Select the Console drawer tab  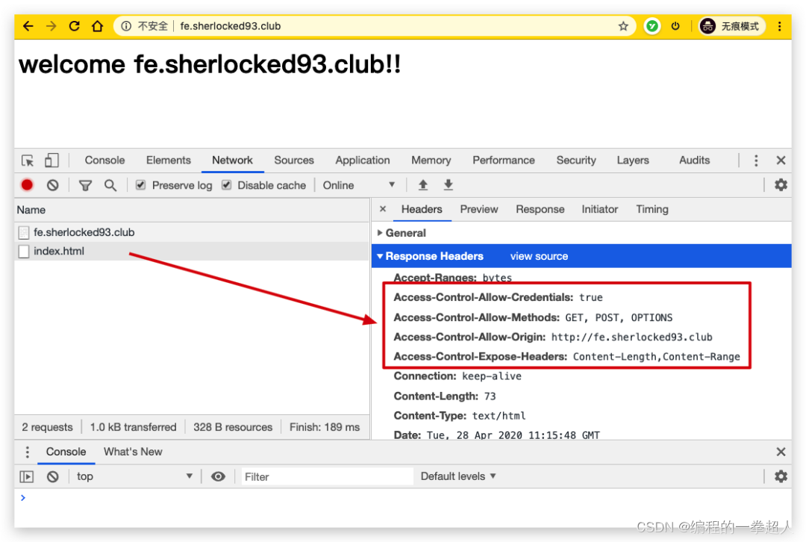point(66,452)
